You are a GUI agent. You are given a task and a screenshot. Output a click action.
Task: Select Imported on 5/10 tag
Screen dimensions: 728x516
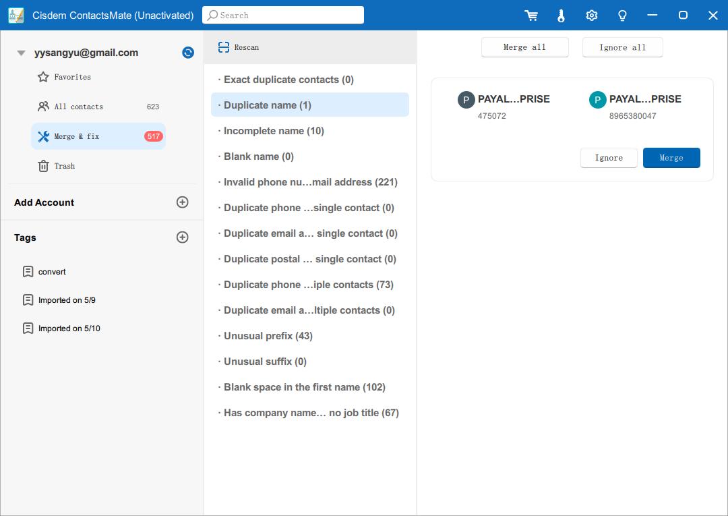[69, 328]
